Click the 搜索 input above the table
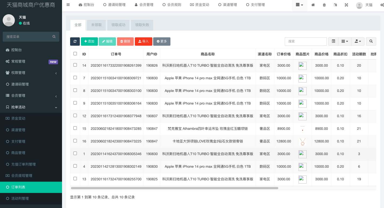Screen dimensions: 384x208 (x=306, y=41)
